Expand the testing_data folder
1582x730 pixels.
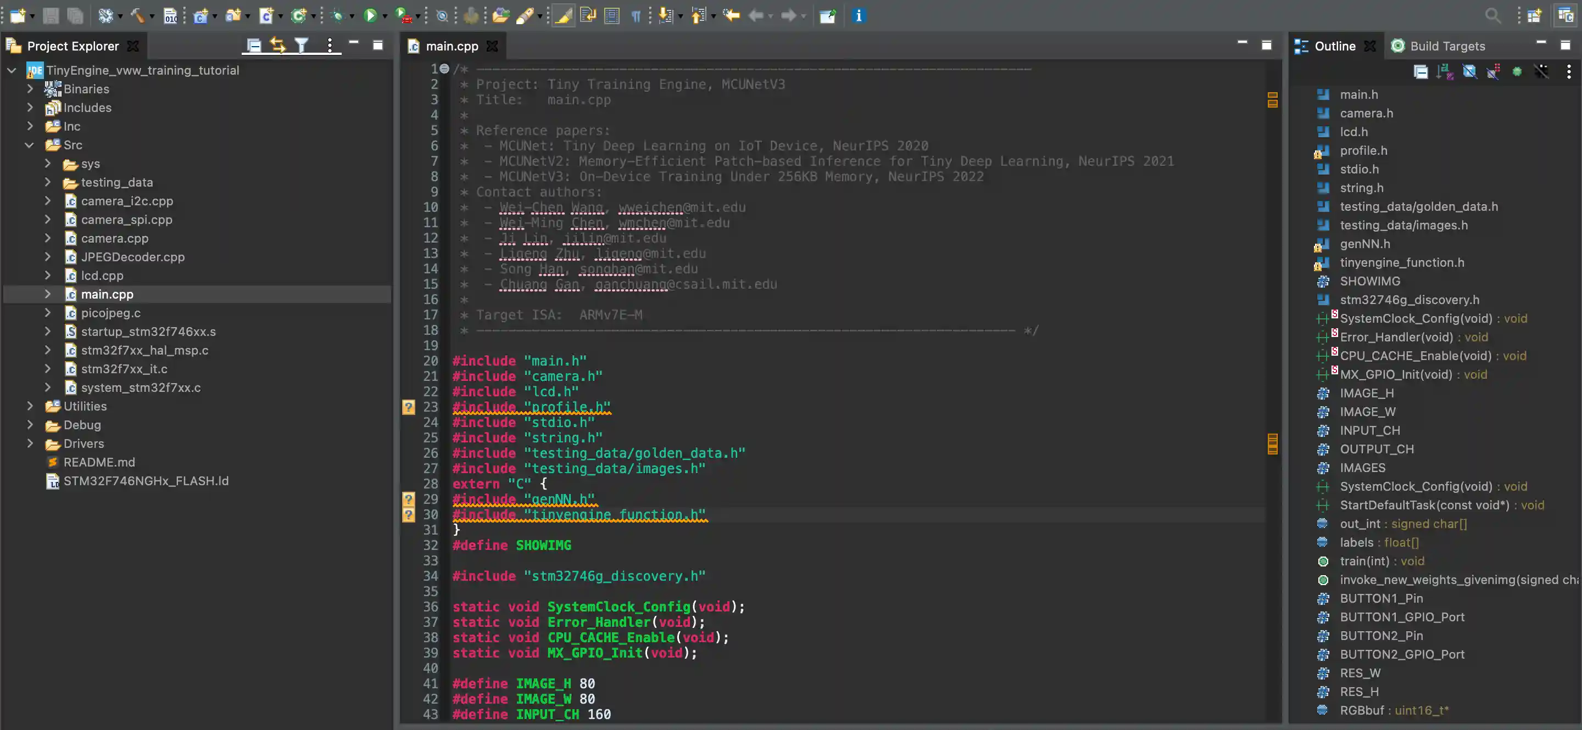point(48,182)
